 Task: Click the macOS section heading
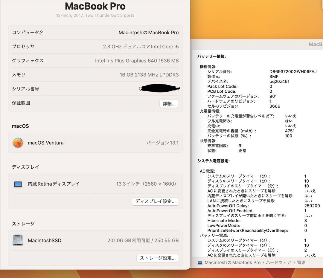click(20, 126)
